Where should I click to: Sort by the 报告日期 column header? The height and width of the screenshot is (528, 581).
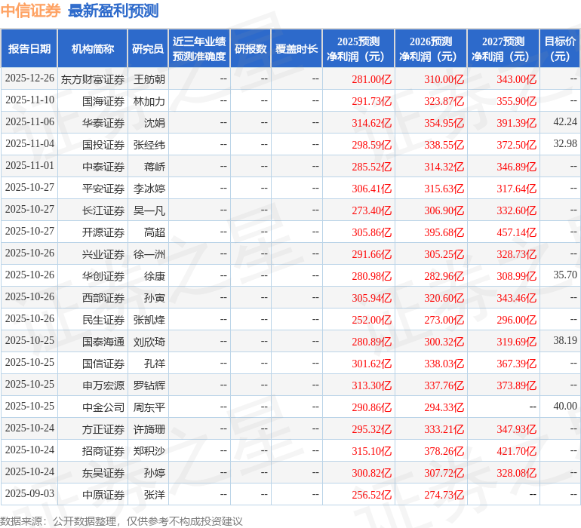pyautogui.click(x=29, y=49)
